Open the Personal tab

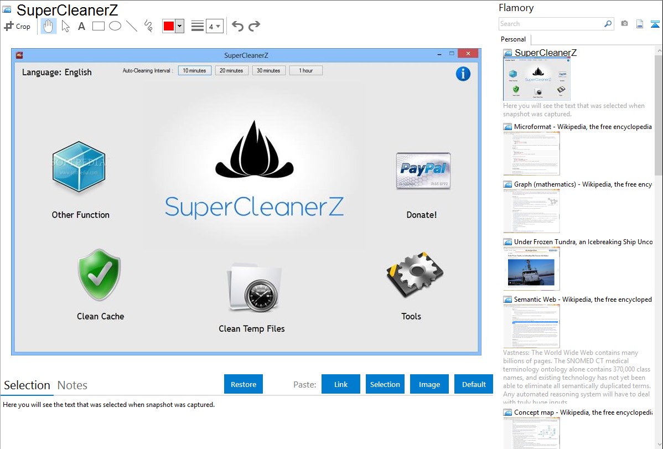tap(513, 39)
